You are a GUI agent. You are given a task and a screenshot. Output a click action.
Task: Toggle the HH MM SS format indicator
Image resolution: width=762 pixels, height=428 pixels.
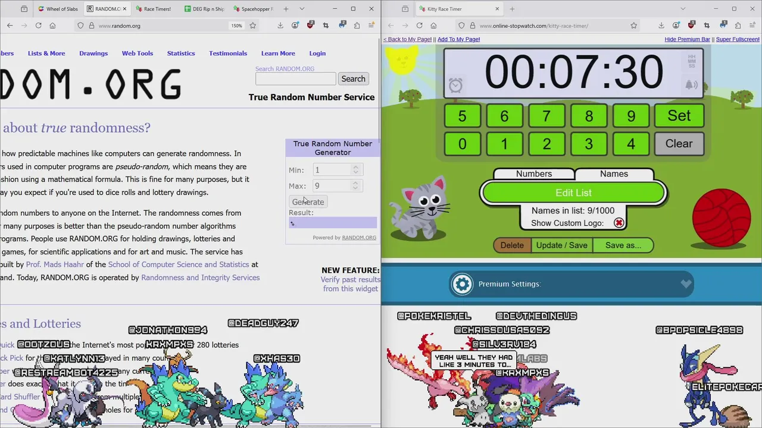tap(691, 61)
